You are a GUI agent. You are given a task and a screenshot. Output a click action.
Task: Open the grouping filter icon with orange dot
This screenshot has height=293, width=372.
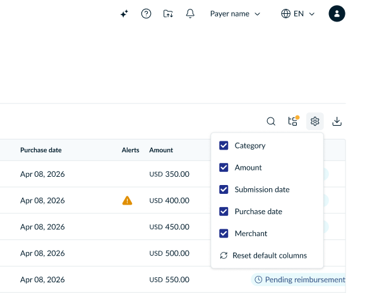coord(293,121)
